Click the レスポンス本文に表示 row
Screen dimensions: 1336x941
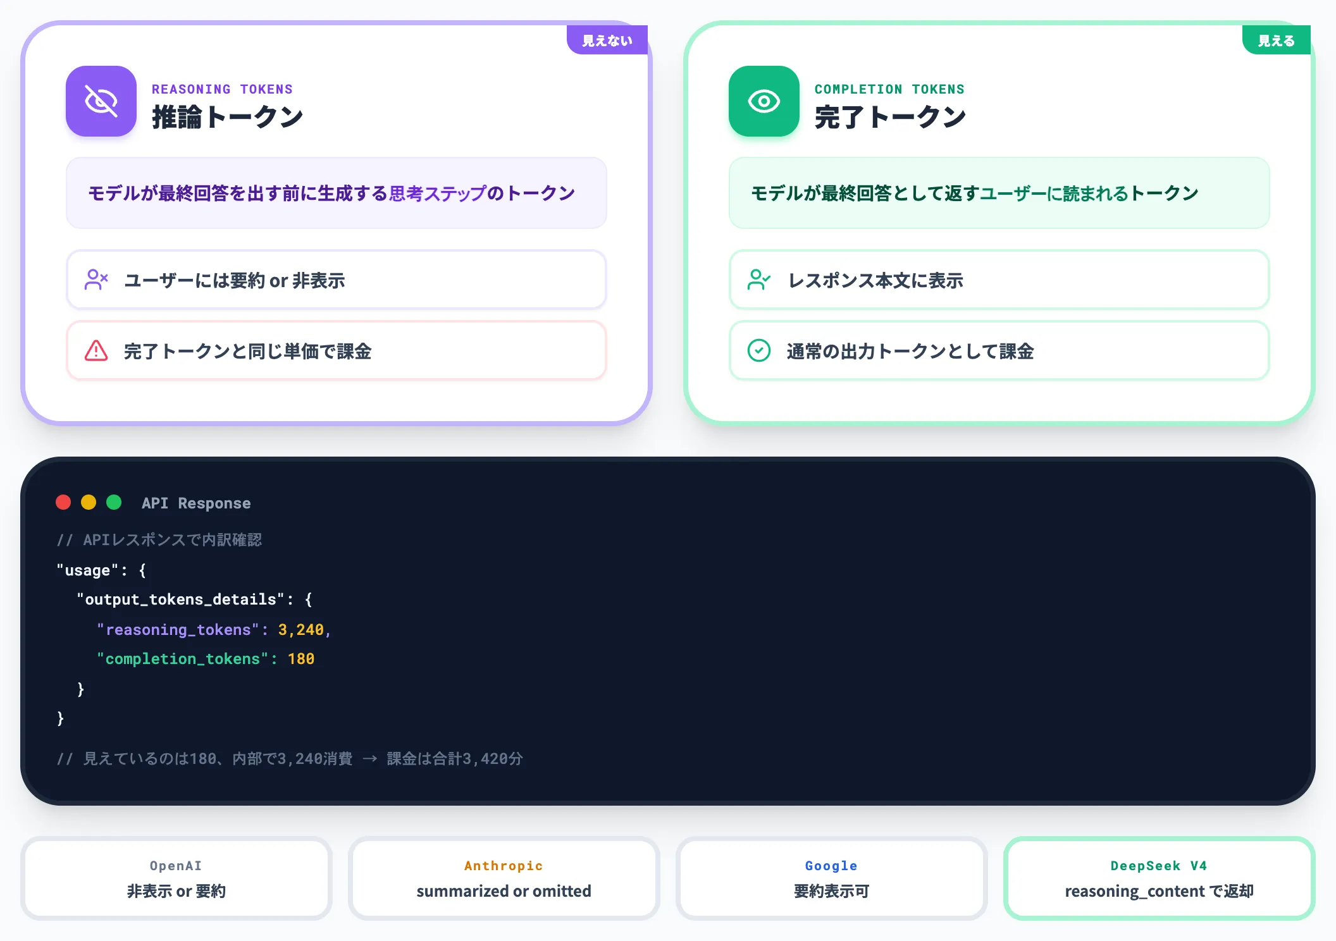pos(999,280)
